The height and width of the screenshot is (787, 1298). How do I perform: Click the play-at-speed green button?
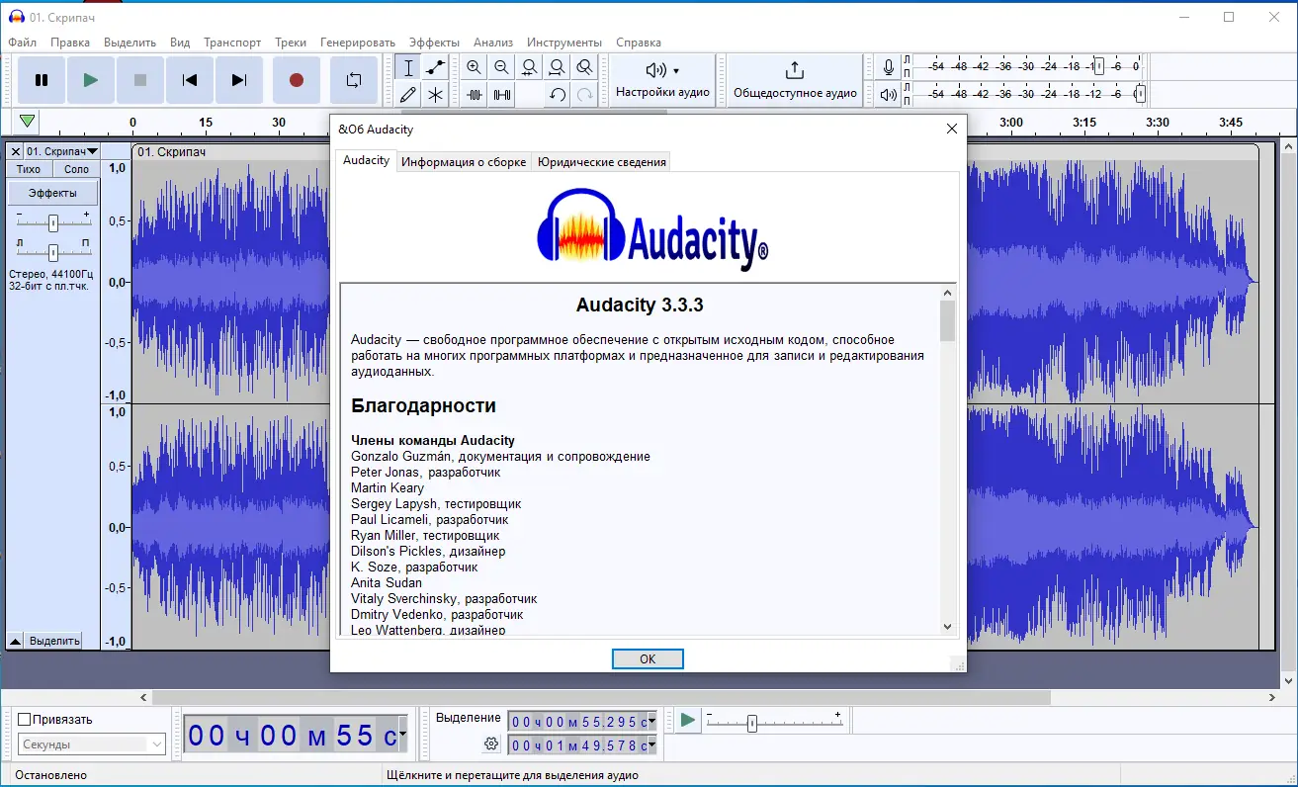click(687, 720)
